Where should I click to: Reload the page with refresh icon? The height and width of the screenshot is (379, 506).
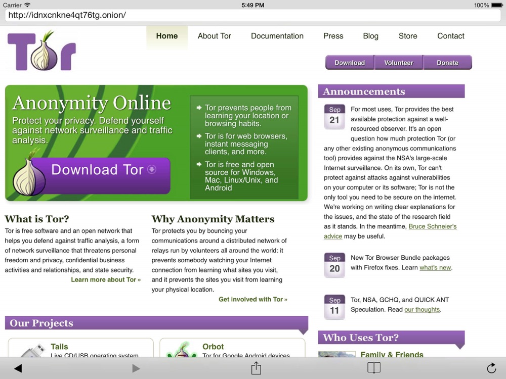tap(491, 368)
